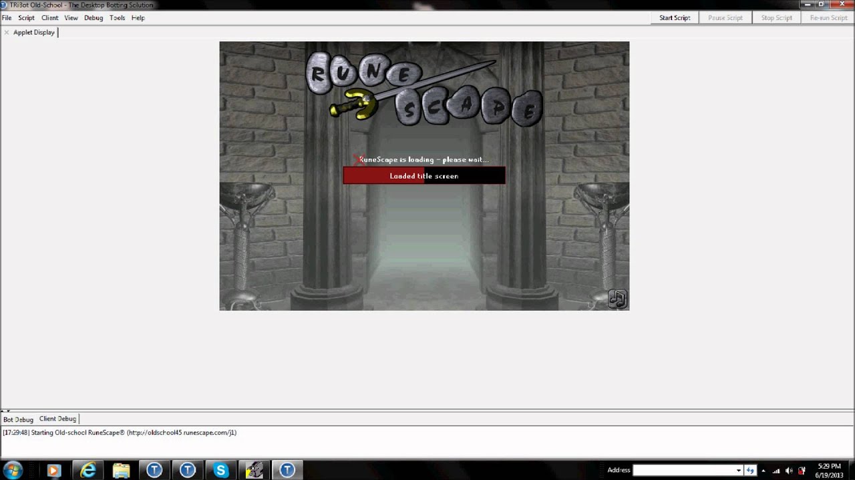855x480 pixels.
Task: Toggle the music note icon in the game applet
Action: (x=617, y=299)
